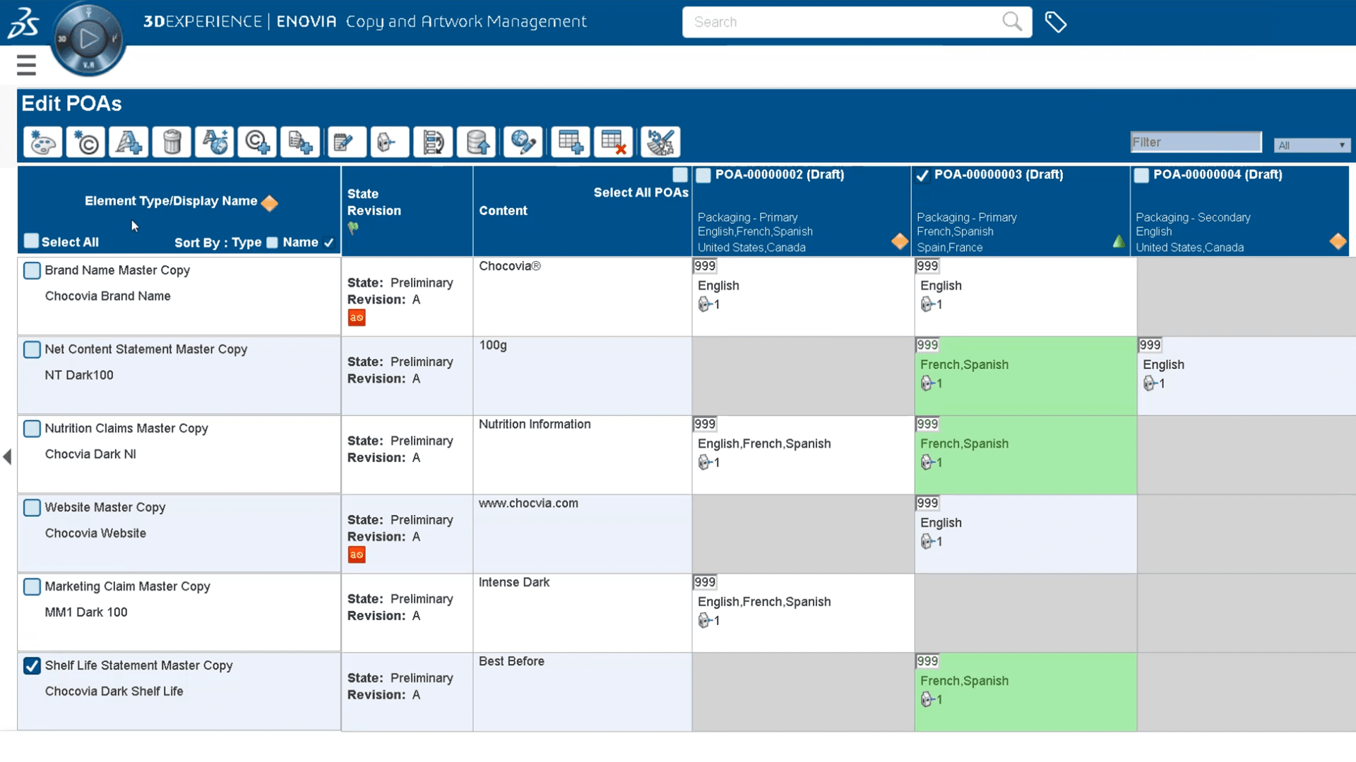
Task: Click the Filter text field
Action: point(1196,142)
